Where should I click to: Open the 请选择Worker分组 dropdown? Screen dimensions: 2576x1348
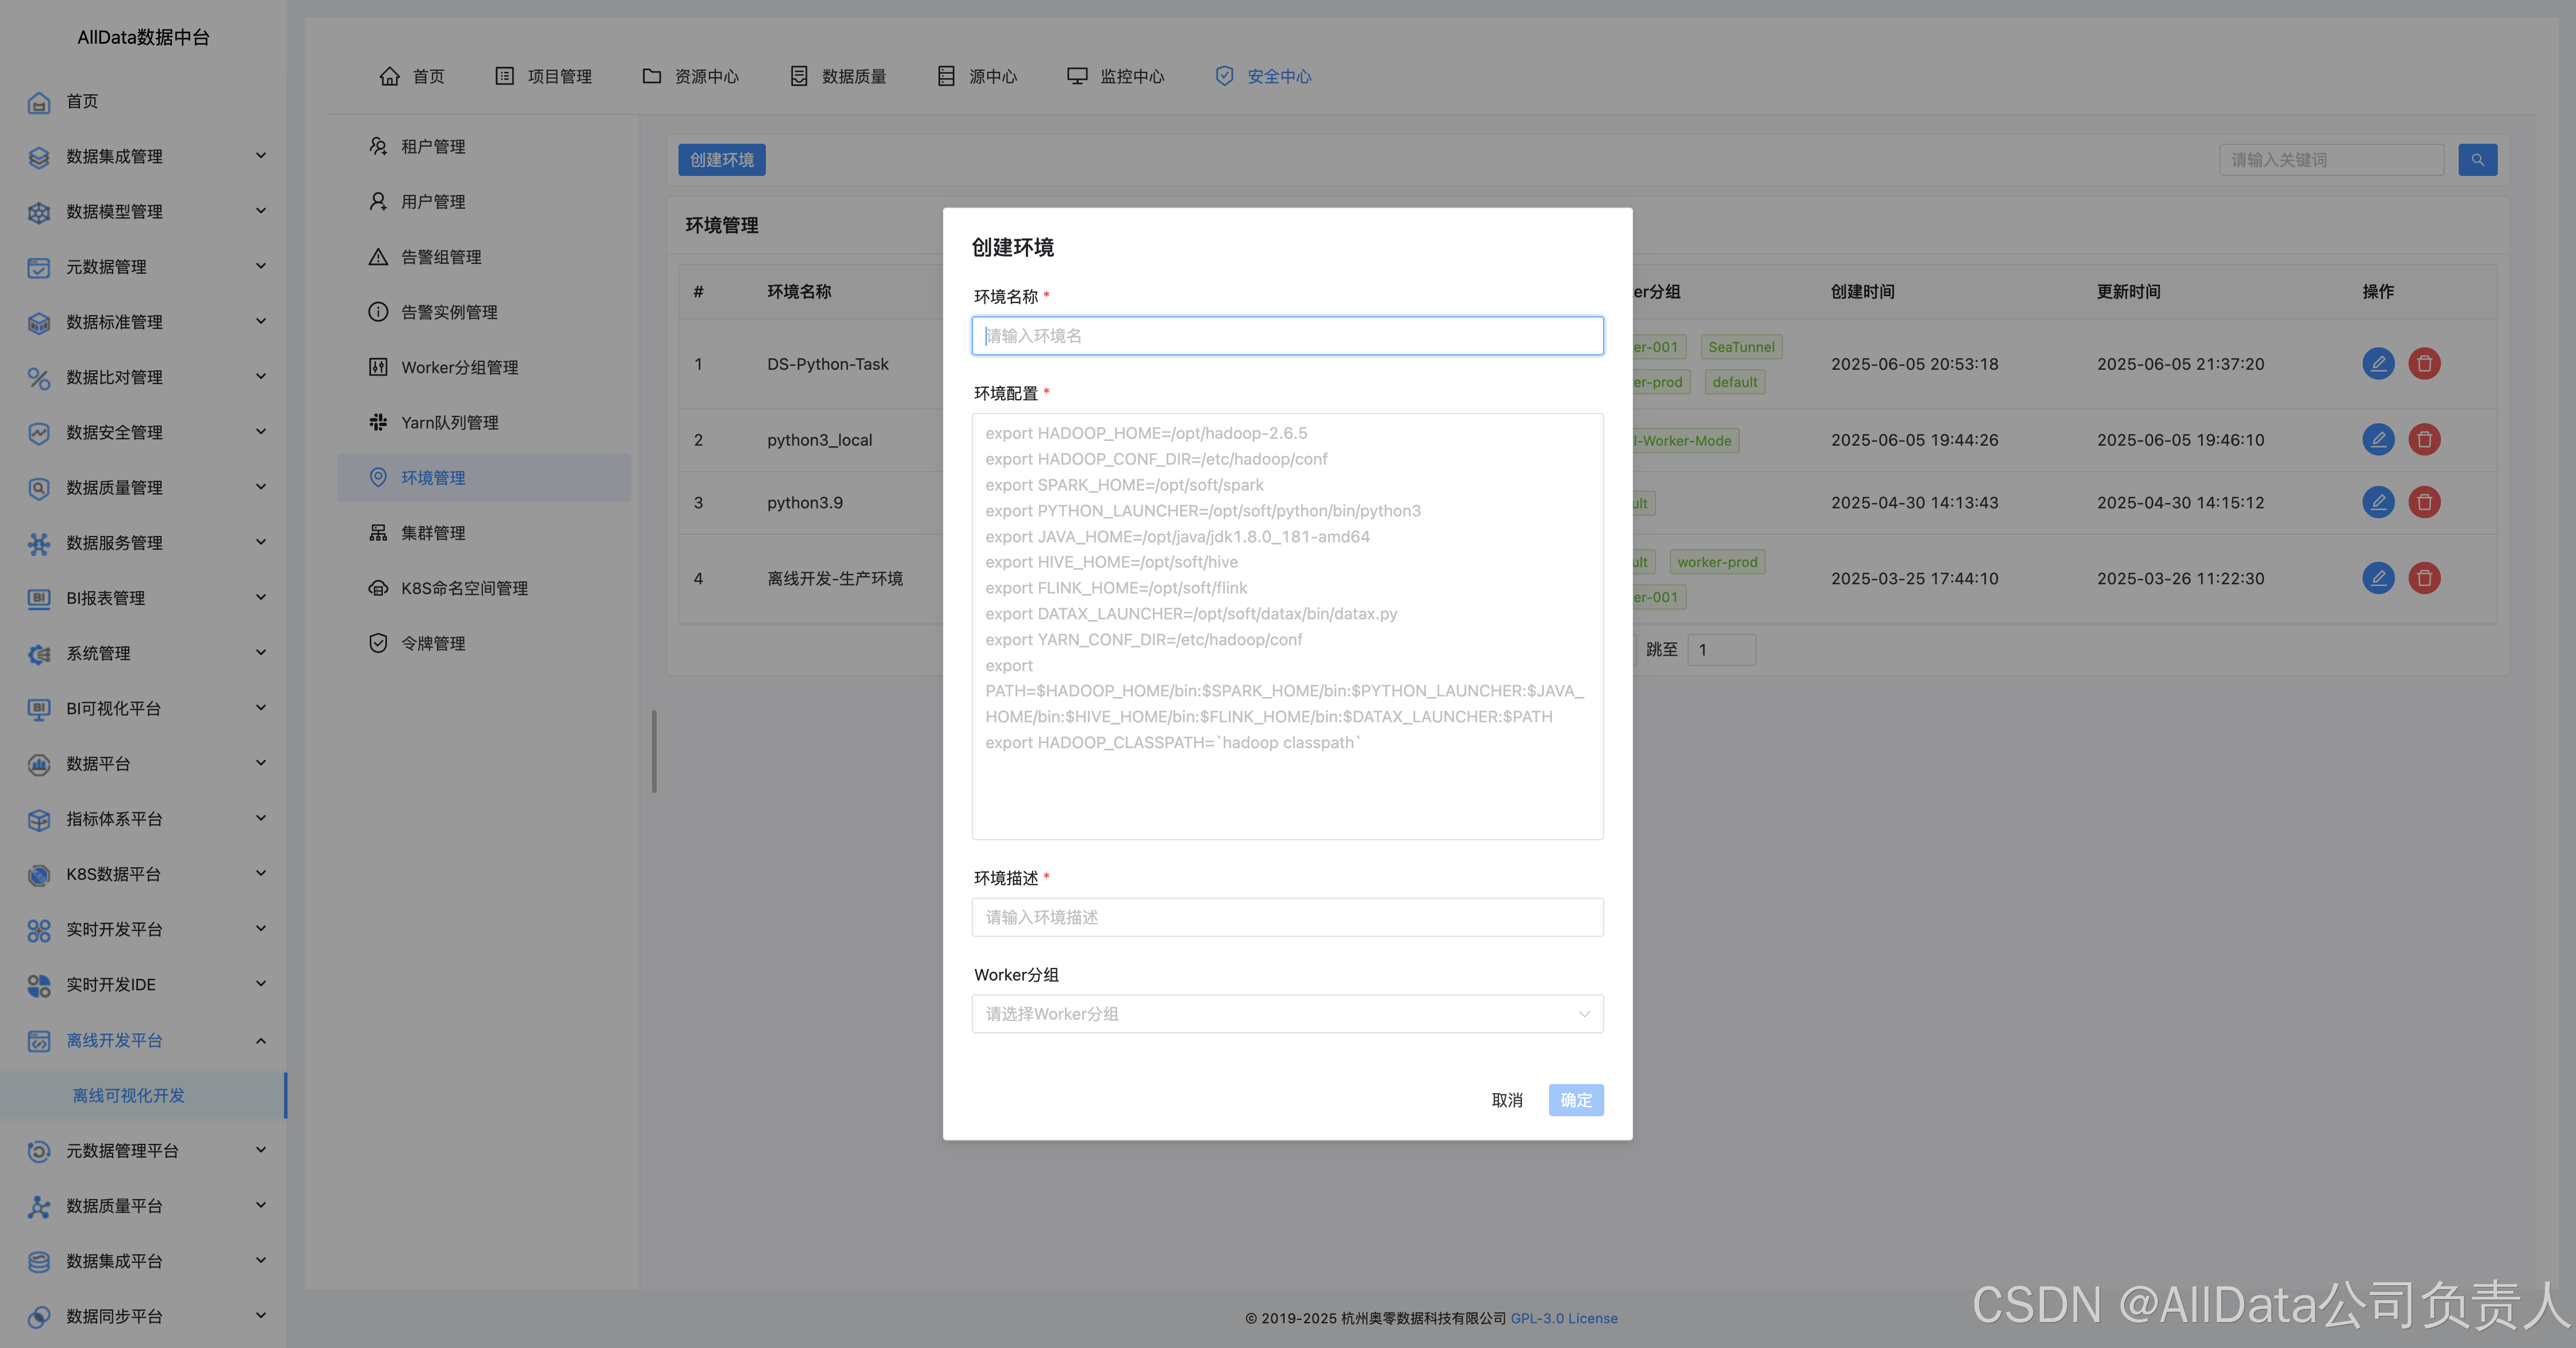coord(1287,1014)
